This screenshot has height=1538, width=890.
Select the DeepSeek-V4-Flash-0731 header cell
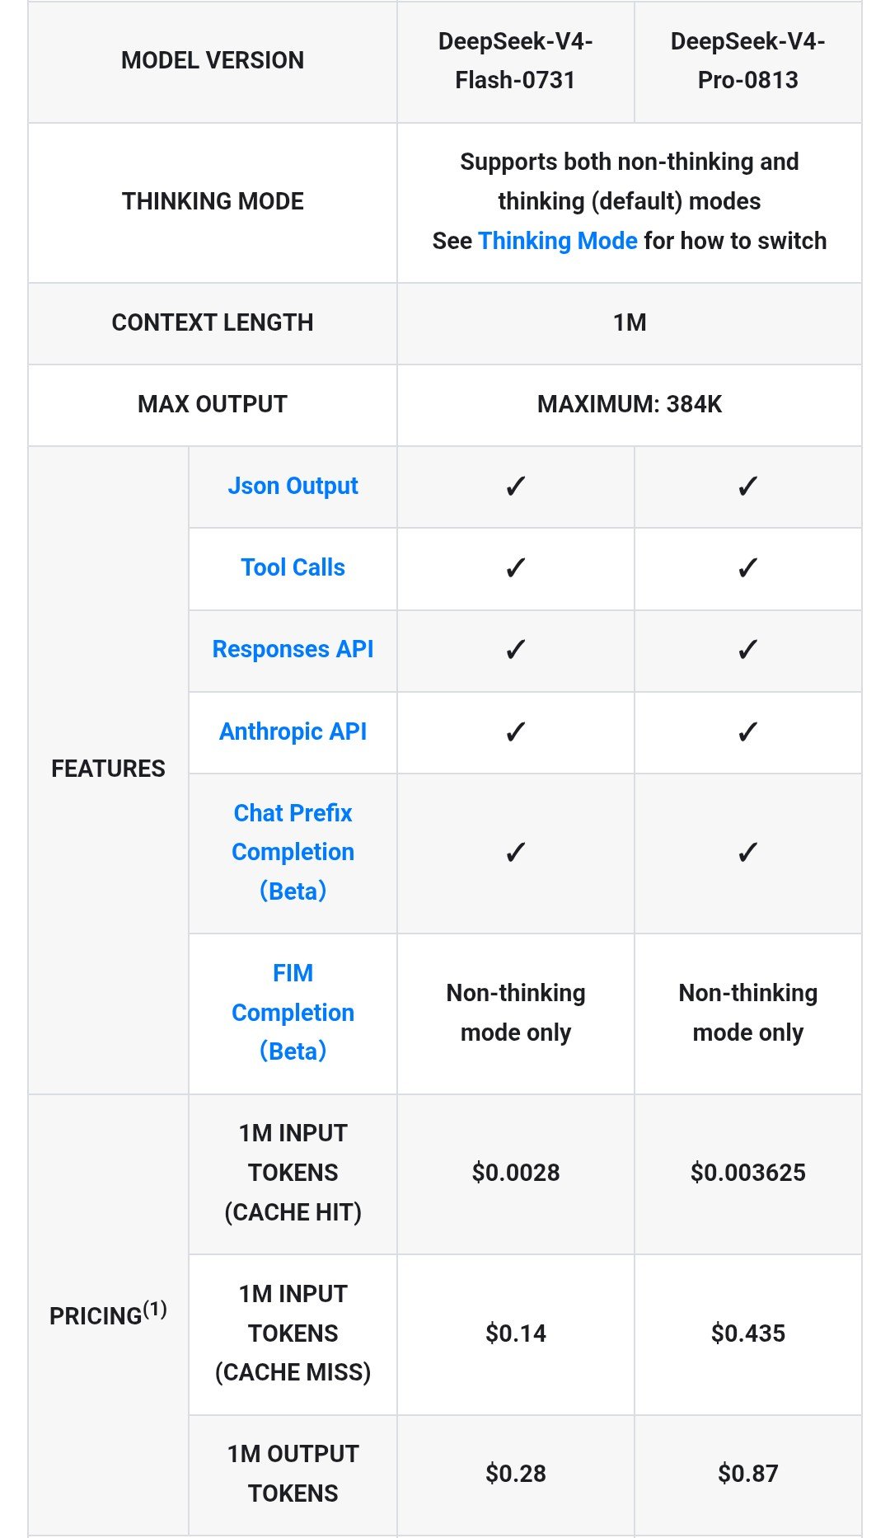(516, 61)
